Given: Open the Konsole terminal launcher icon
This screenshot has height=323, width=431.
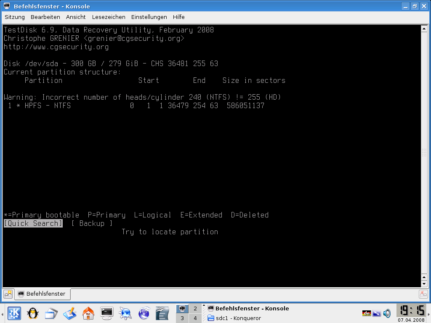Looking at the screenshot, I should pos(106,313).
